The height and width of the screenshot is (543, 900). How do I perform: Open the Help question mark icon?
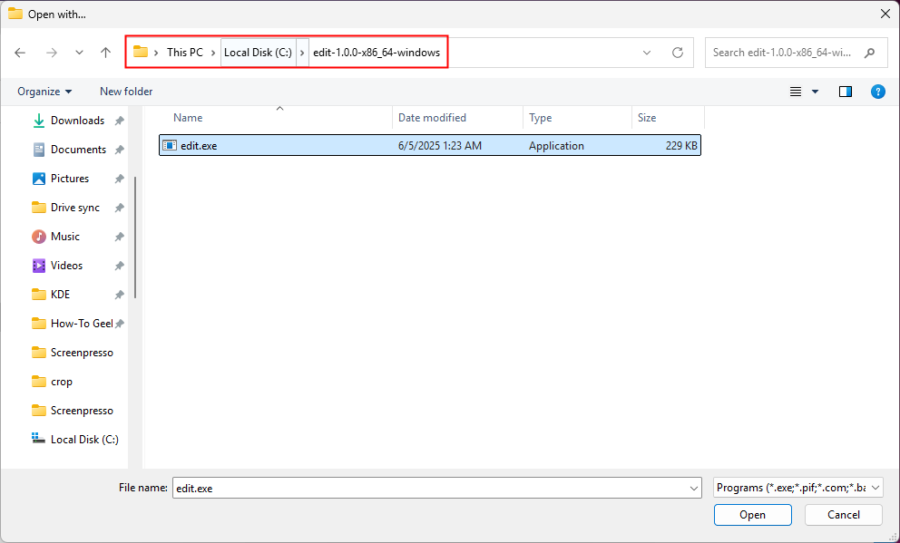click(x=877, y=92)
